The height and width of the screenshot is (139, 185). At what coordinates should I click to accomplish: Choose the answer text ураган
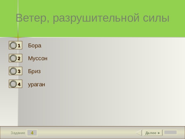36,85
